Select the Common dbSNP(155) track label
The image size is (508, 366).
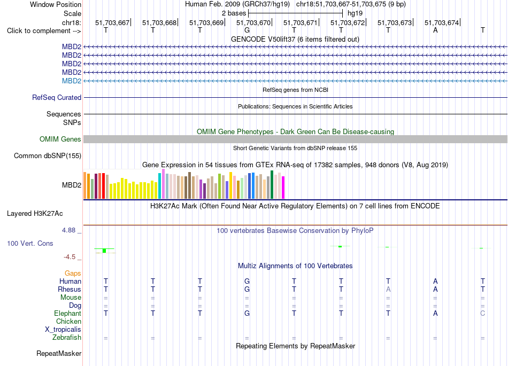[x=48, y=155]
